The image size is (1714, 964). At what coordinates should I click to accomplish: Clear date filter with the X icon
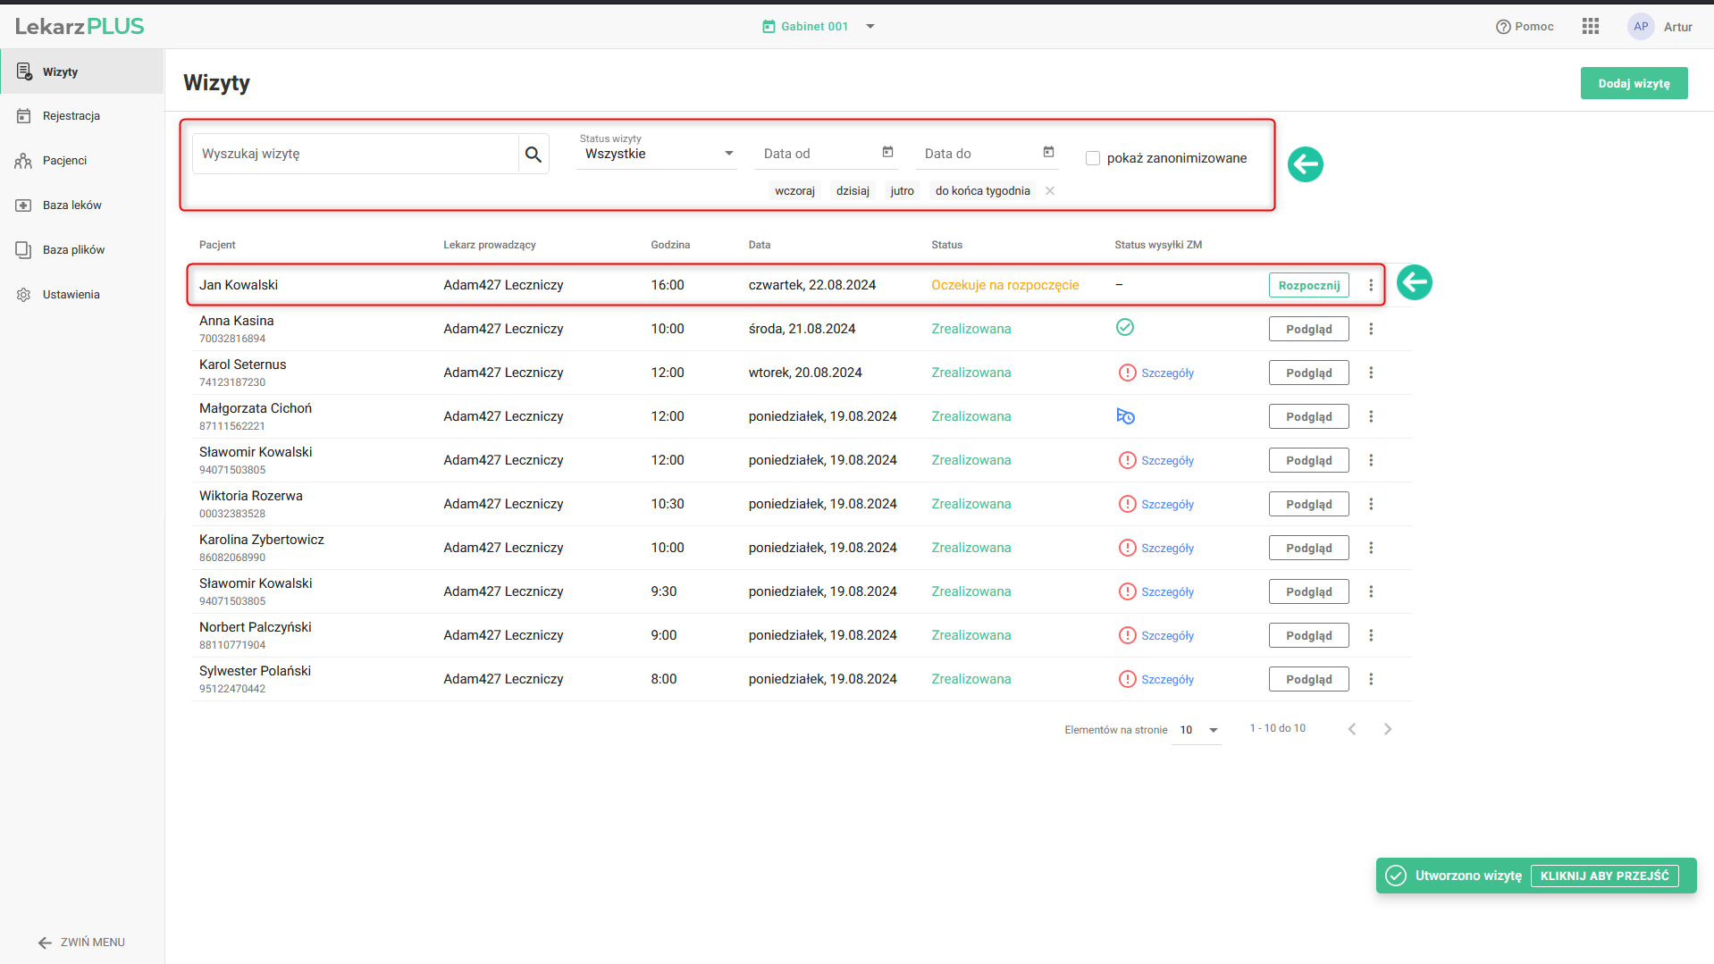[1050, 191]
